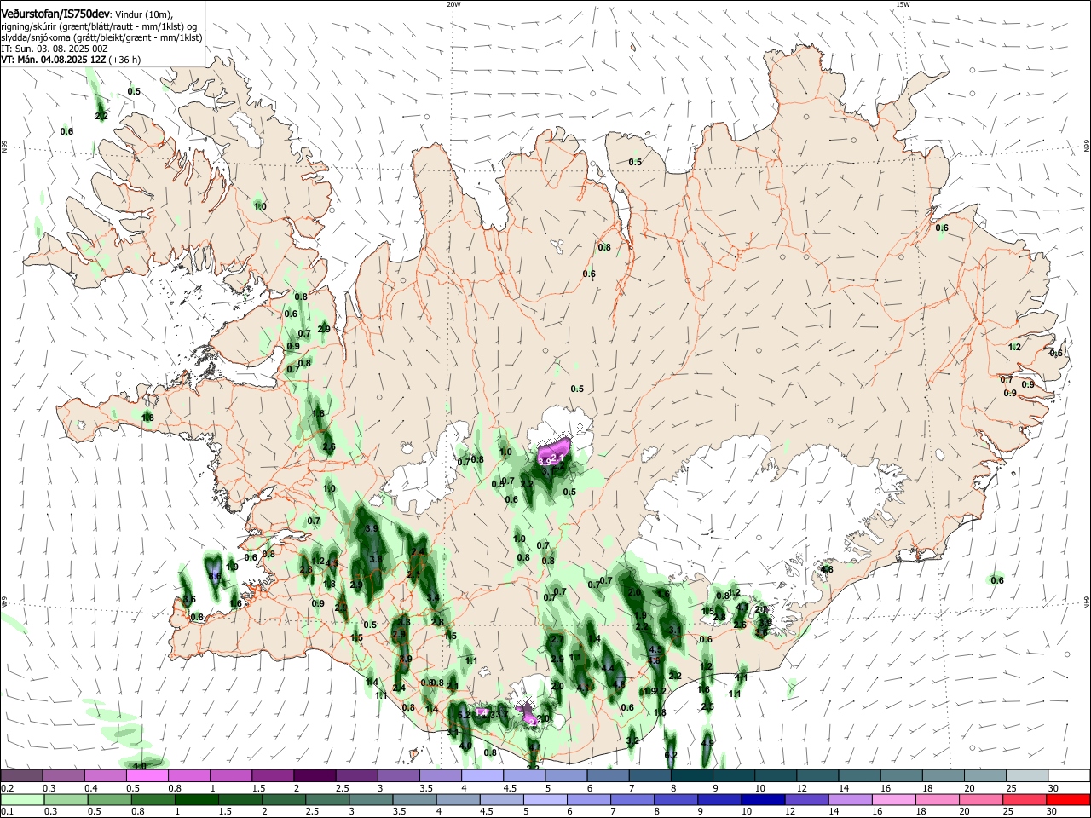This screenshot has width=1091, height=818.
Task: Click the Veðurstofan/IS750dev title text
Action: click(55, 13)
